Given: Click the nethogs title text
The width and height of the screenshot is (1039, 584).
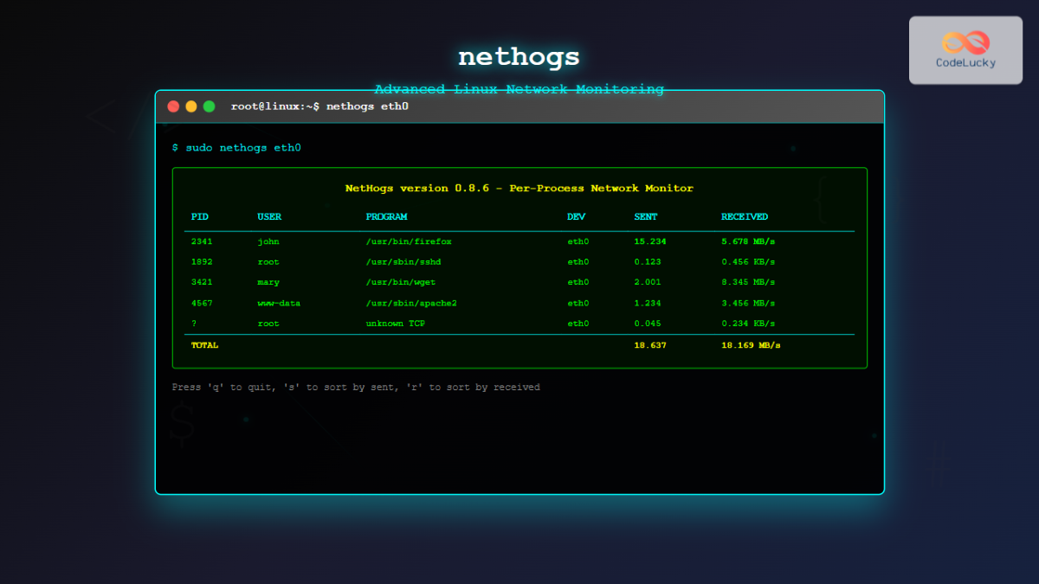Looking at the screenshot, I should coord(519,55).
